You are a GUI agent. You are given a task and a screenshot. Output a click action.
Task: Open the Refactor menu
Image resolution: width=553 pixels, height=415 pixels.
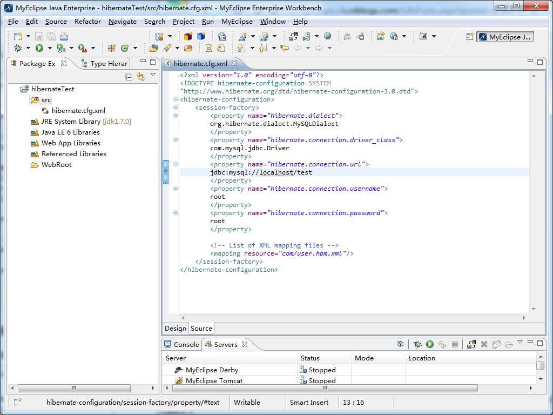(x=88, y=22)
